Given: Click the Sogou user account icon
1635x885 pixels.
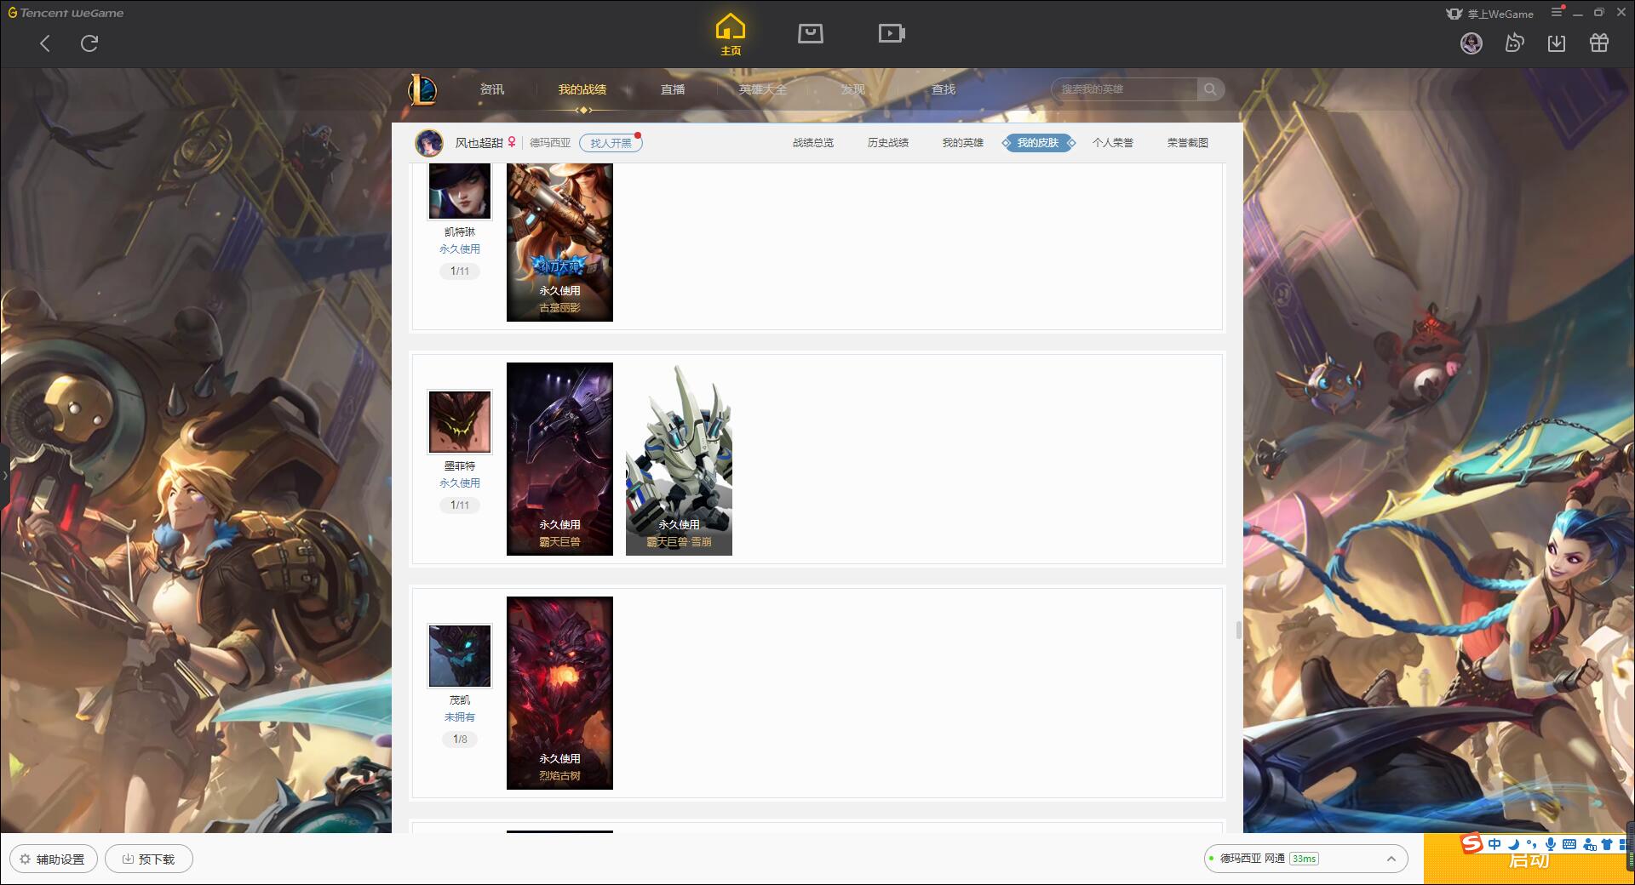Looking at the screenshot, I should tap(1589, 844).
